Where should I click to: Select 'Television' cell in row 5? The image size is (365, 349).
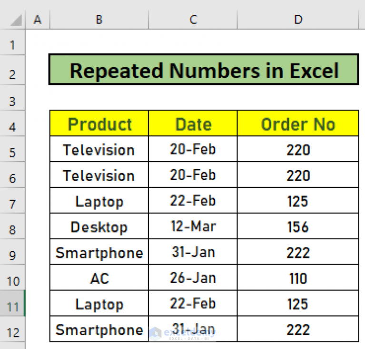pos(99,149)
